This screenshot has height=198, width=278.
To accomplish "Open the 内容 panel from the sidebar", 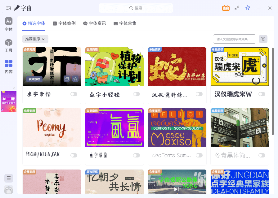I will (8, 66).
